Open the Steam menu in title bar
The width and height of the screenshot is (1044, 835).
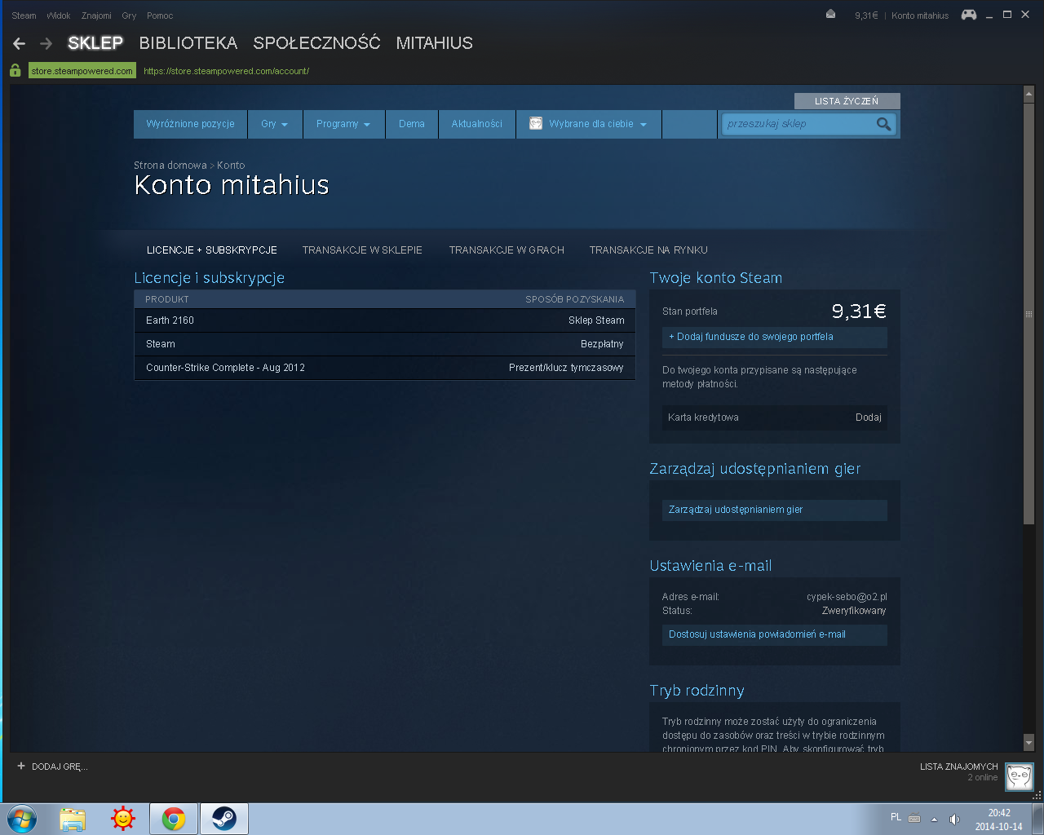click(x=24, y=15)
